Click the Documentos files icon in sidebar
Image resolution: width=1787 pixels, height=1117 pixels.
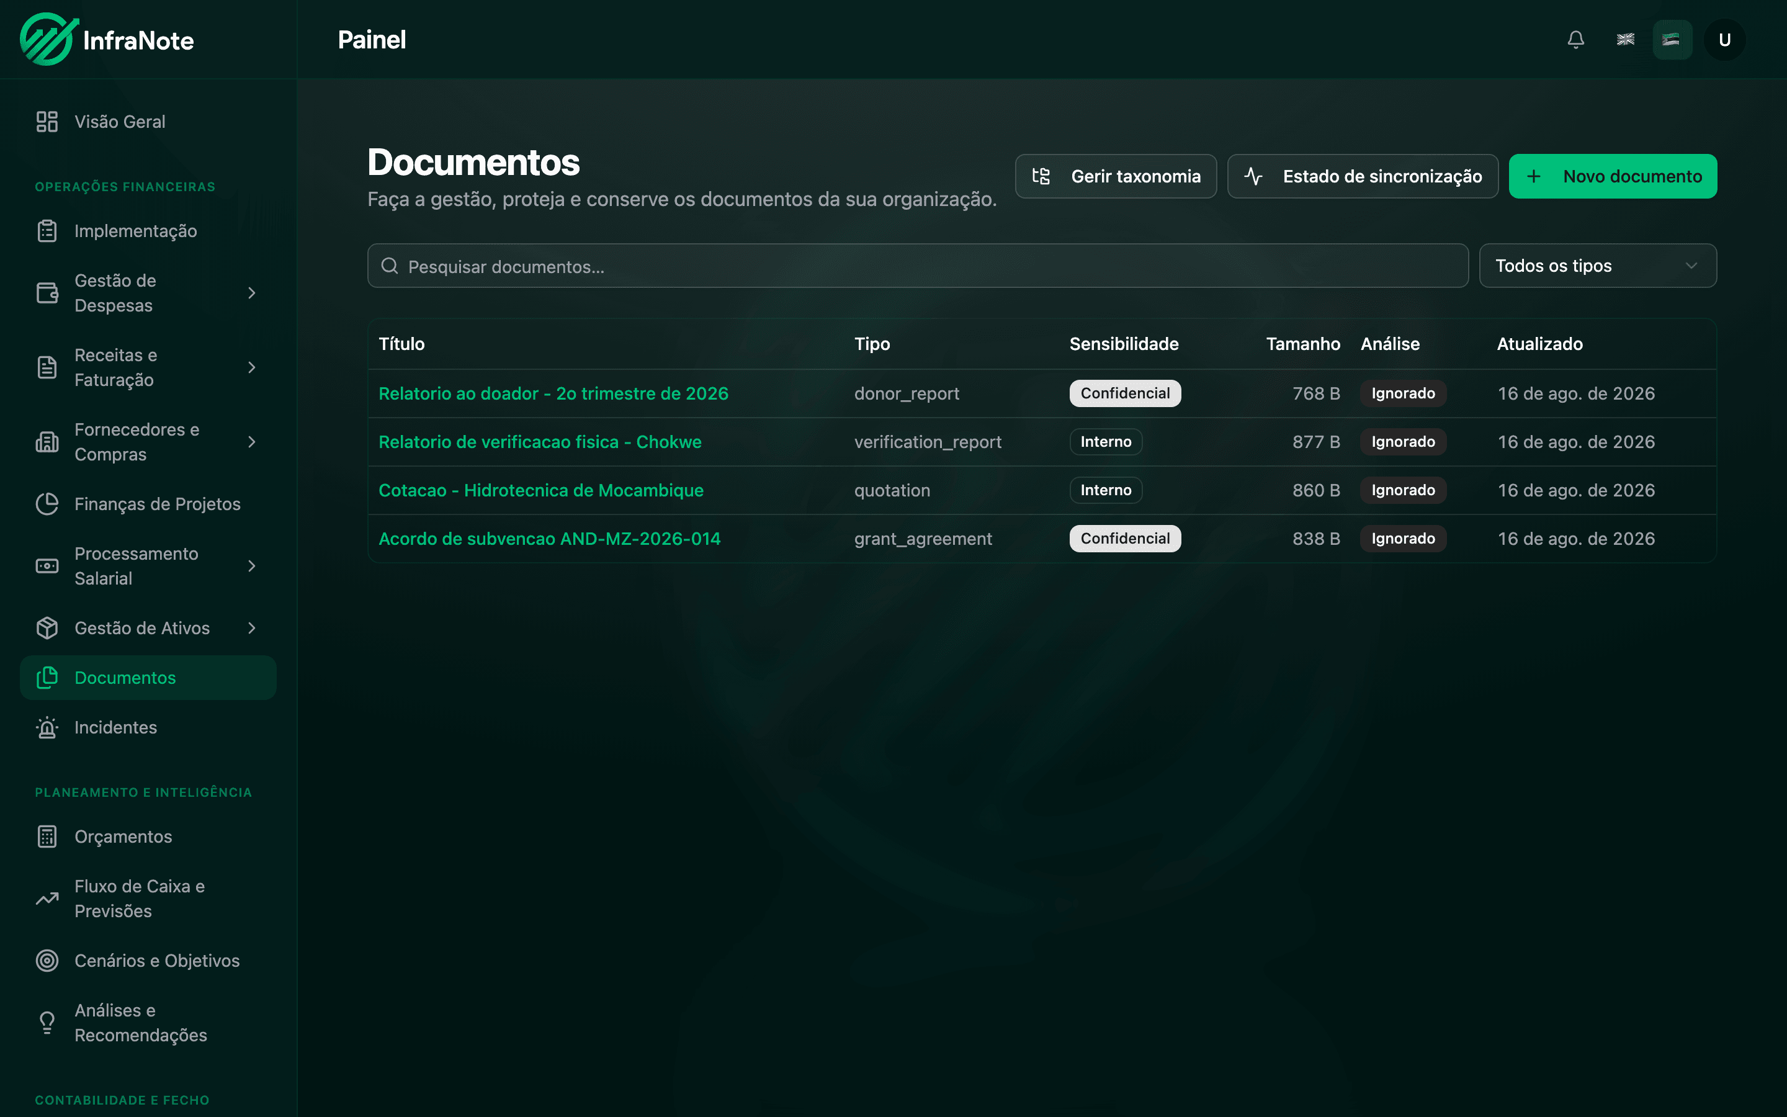point(47,678)
